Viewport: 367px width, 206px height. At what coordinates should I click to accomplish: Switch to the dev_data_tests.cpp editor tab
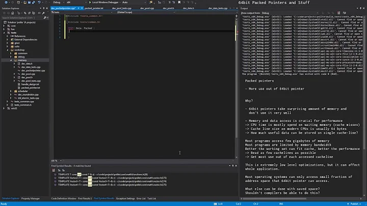218,8
